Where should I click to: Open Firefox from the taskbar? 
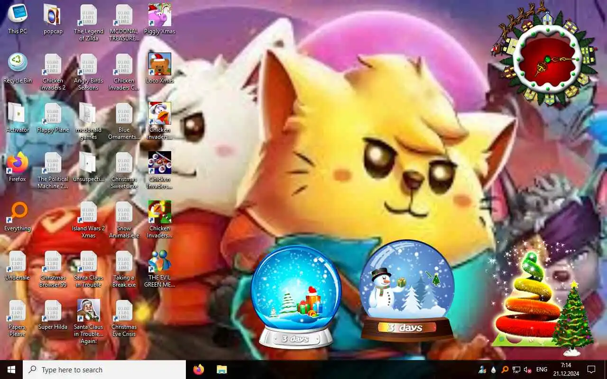coord(199,370)
